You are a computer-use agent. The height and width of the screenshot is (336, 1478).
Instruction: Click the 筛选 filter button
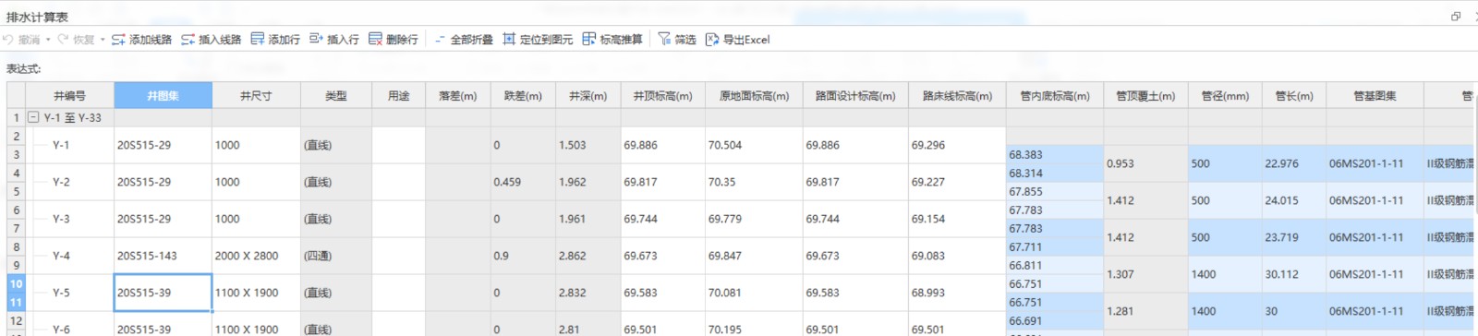click(x=677, y=40)
